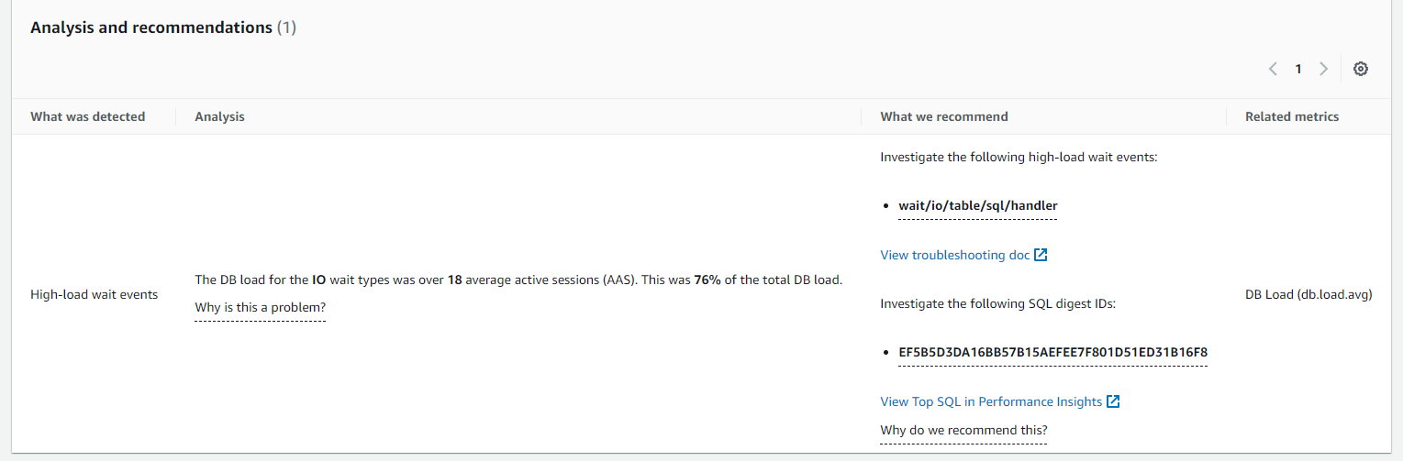Viewport: 1403px width, 461px height.
Task: Click the 'High-load wait events' cell
Action: click(x=94, y=294)
